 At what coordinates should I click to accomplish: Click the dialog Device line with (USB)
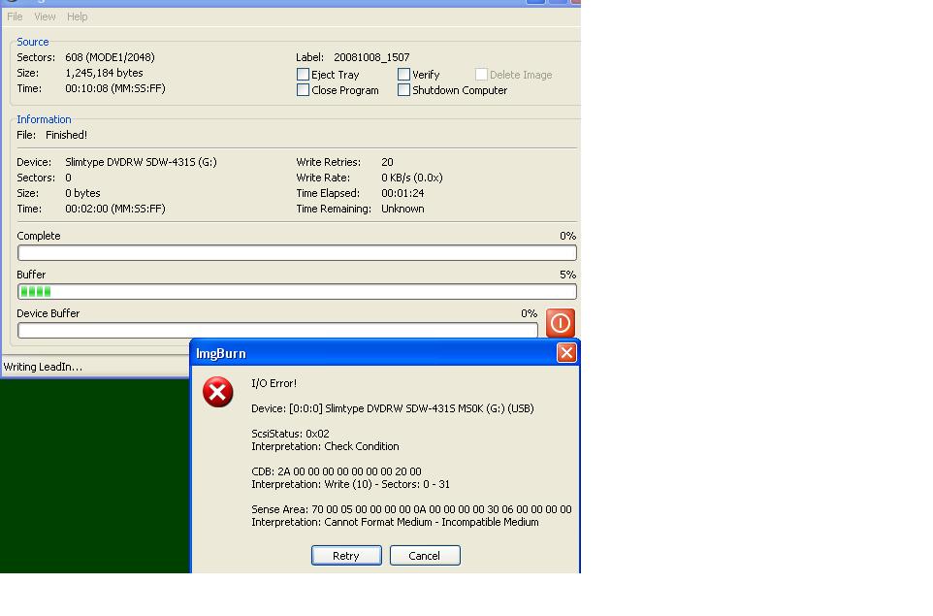(x=393, y=408)
